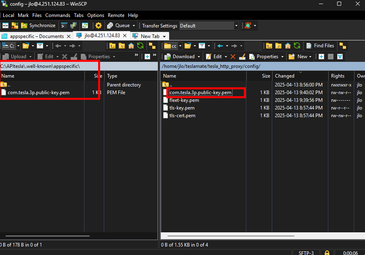Click the Find Files button
Viewport: 365px width, 255px height.
click(320, 46)
